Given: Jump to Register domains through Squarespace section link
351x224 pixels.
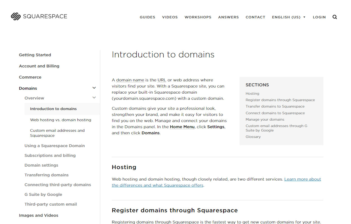Looking at the screenshot, I should [x=280, y=100].
